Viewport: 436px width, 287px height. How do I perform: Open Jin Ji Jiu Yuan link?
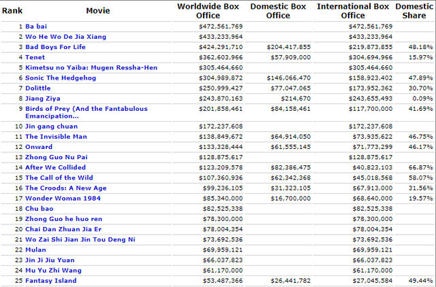(50, 260)
